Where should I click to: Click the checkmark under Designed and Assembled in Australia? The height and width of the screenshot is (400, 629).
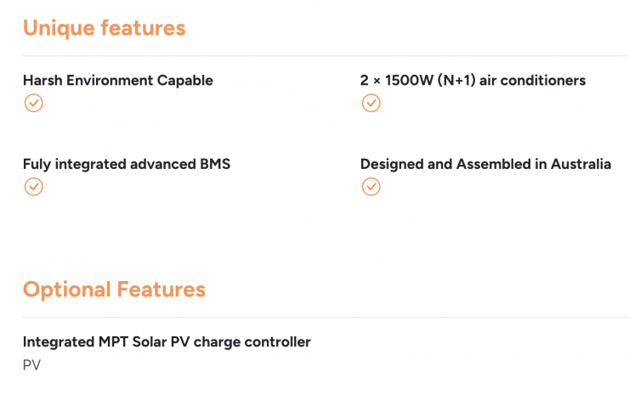click(x=371, y=186)
